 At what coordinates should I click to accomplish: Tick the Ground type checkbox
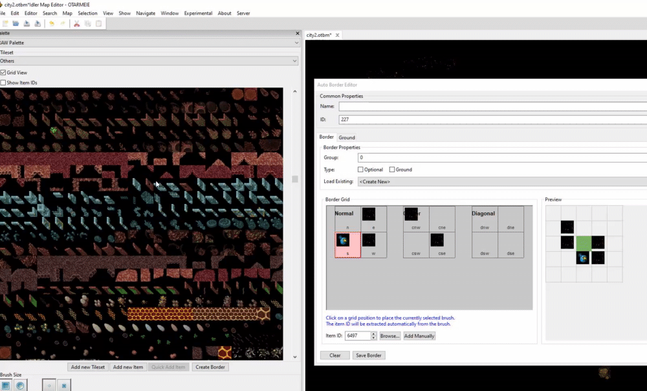click(391, 170)
